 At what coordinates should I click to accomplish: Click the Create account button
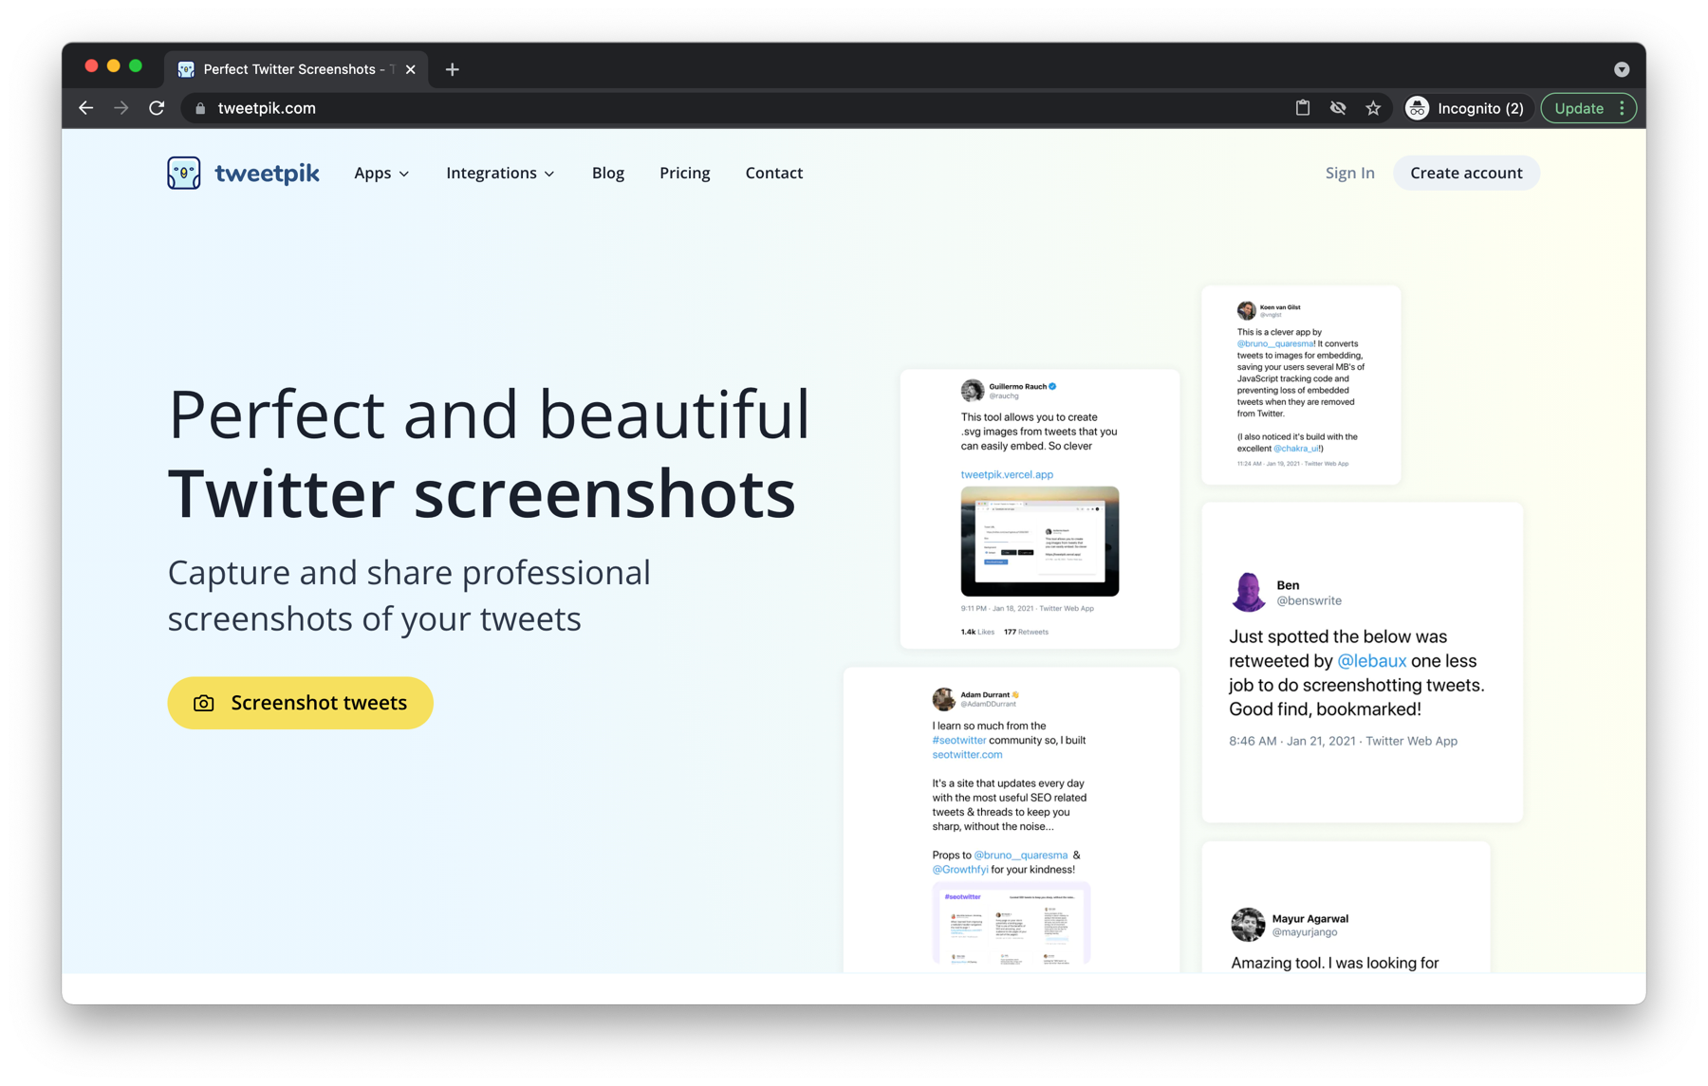pos(1466,173)
